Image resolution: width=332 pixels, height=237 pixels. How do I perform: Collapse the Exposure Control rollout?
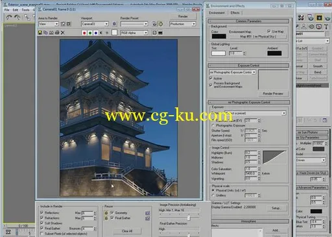(x=248, y=66)
